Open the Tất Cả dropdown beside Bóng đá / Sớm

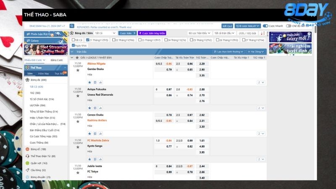coord(105,33)
